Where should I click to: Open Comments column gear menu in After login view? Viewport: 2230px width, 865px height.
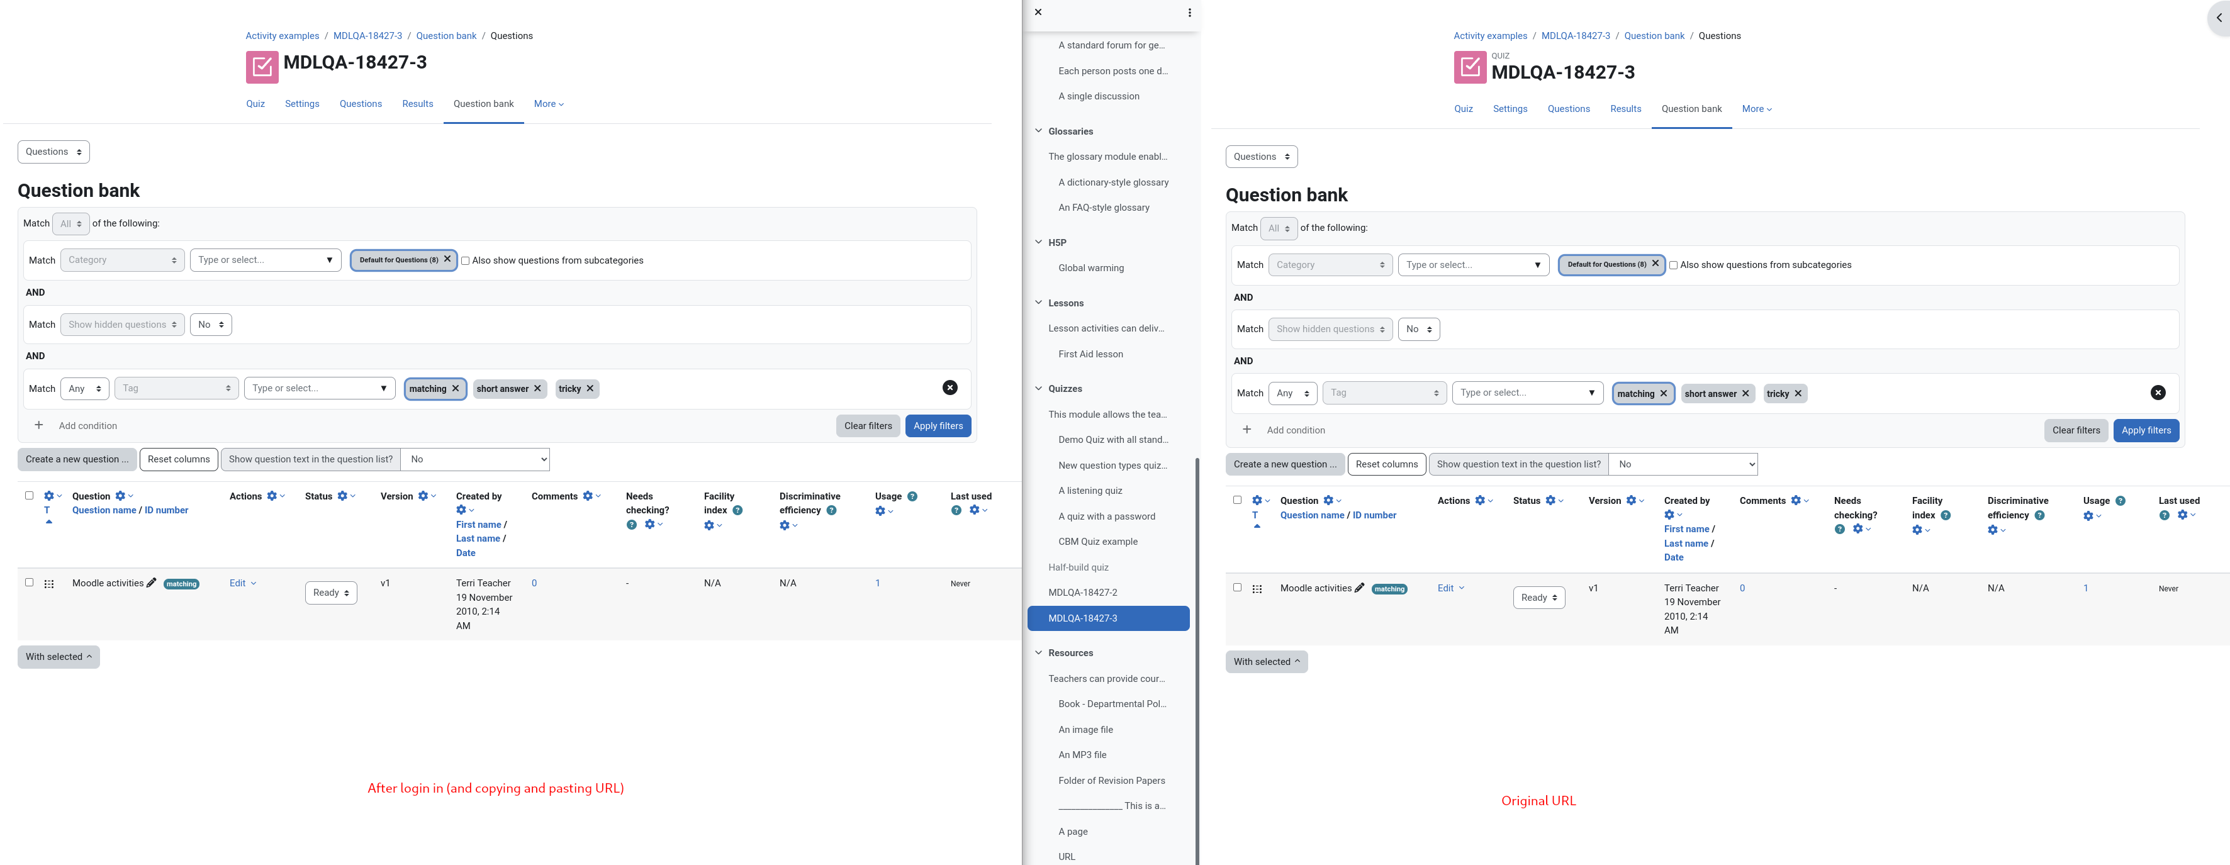(591, 496)
